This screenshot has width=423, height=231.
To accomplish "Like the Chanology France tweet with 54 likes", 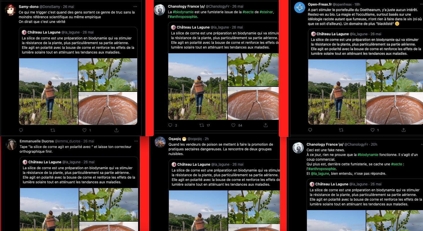I will [x=233, y=125].
